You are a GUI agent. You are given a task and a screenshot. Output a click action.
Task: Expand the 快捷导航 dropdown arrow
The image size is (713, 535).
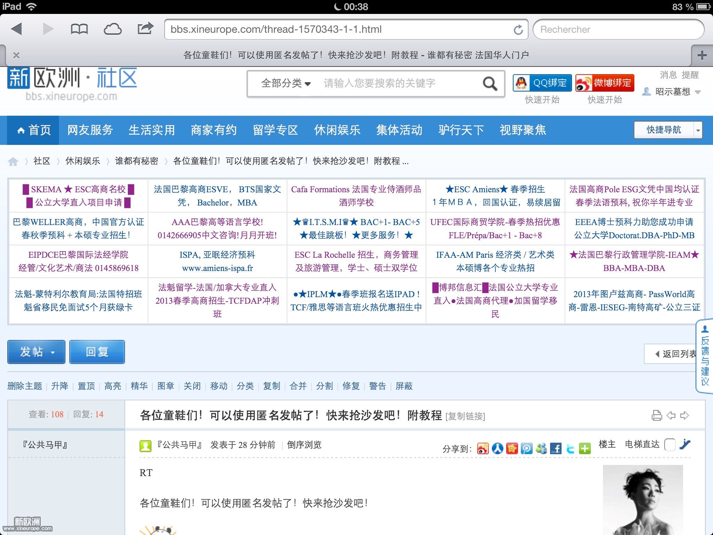[698, 130]
